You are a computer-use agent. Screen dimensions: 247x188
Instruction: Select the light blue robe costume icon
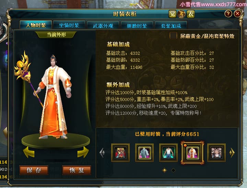pyautogui.click(x=144, y=153)
